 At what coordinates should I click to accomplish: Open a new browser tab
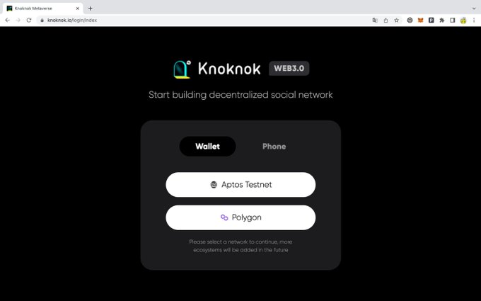coord(91,8)
